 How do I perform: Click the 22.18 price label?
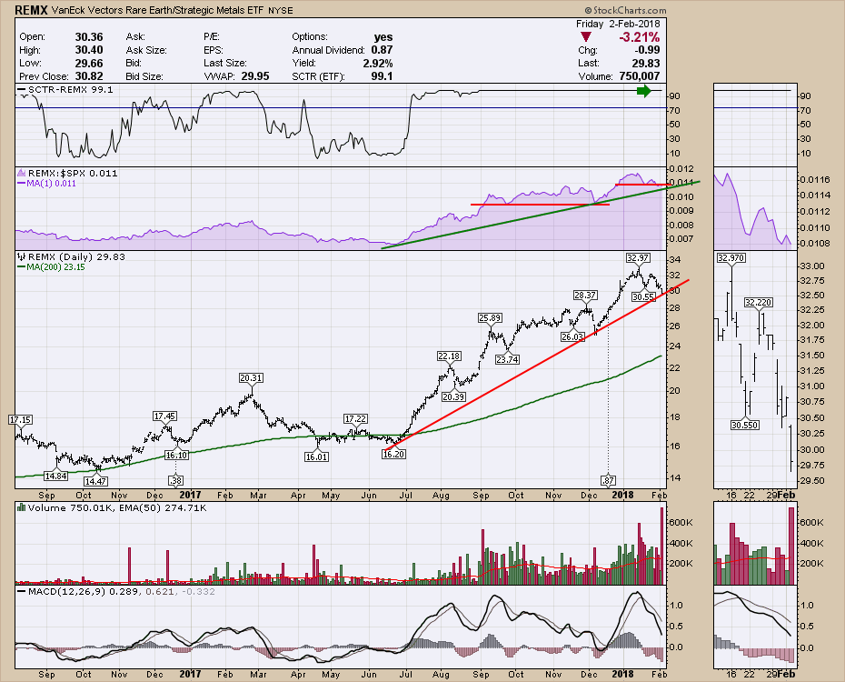point(449,356)
